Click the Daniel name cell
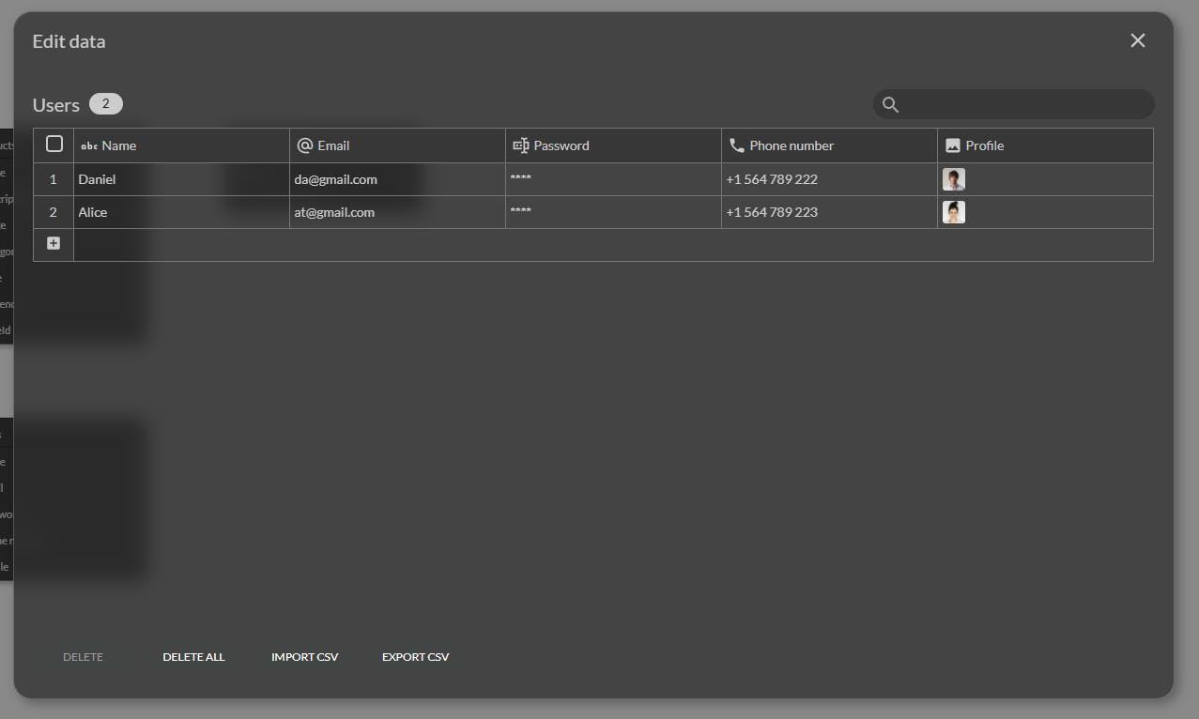1199x719 pixels. click(x=182, y=179)
